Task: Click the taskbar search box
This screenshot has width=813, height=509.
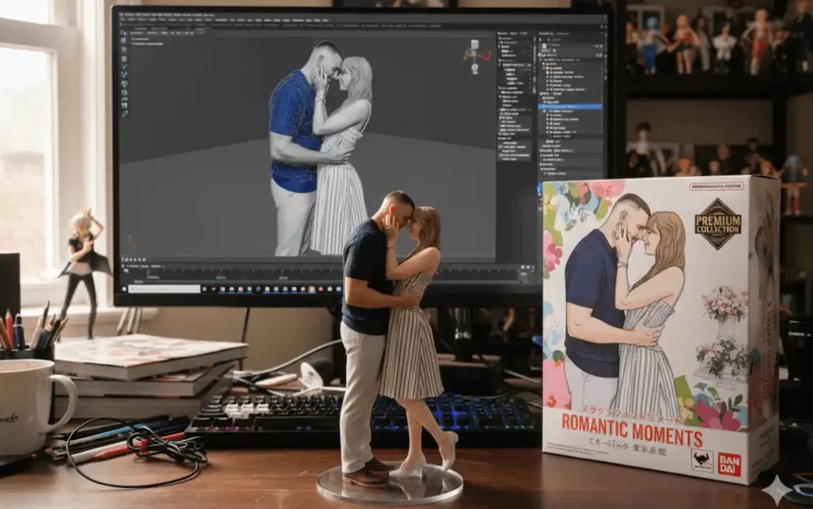Action: 164,289
